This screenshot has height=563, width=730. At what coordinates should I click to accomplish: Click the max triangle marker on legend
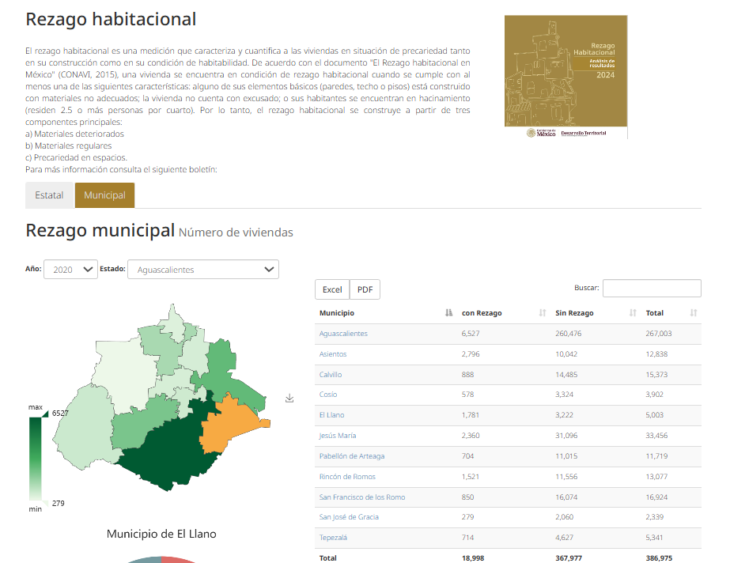45,414
